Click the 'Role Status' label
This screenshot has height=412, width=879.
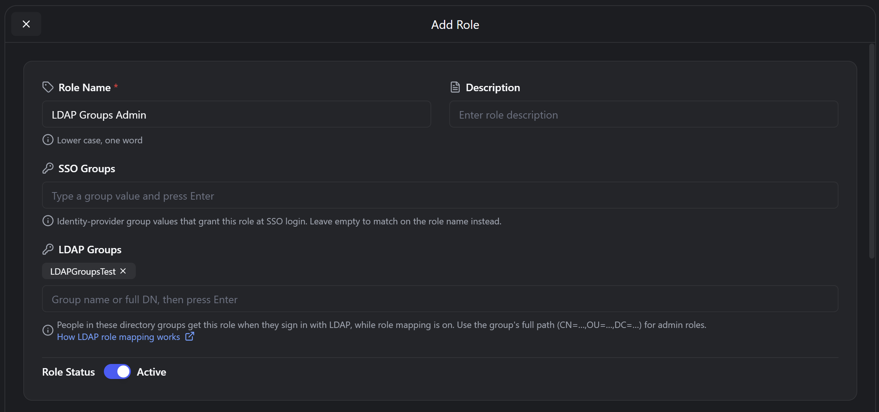68,372
